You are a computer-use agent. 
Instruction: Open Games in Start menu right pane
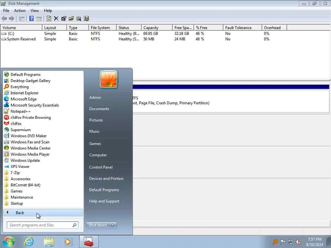[95, 144]
